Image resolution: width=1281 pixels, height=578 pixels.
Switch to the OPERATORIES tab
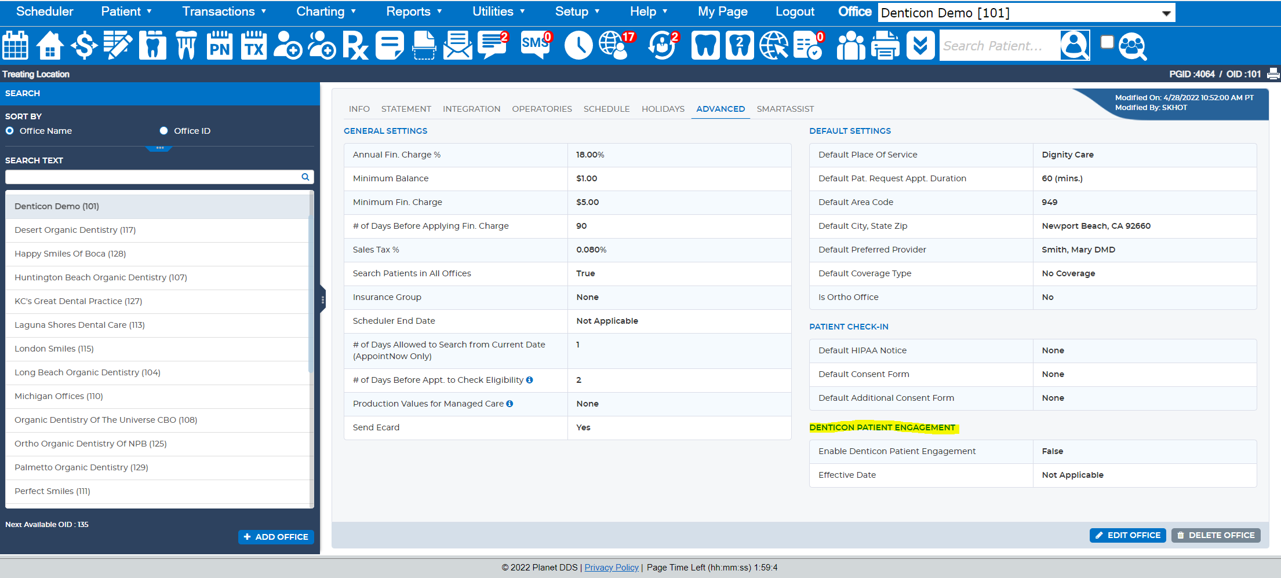click(x=542, y=109)
